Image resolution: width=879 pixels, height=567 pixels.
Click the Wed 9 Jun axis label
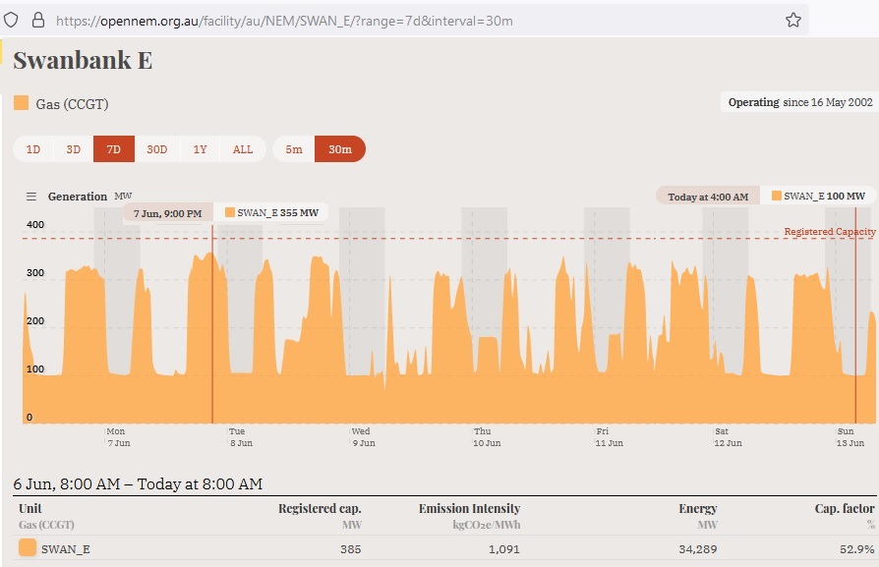pyautogui.click(x=363, y=437)
